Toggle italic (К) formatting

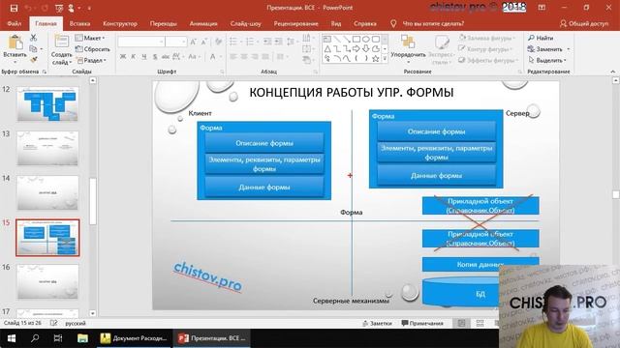(x=134, y=57)
